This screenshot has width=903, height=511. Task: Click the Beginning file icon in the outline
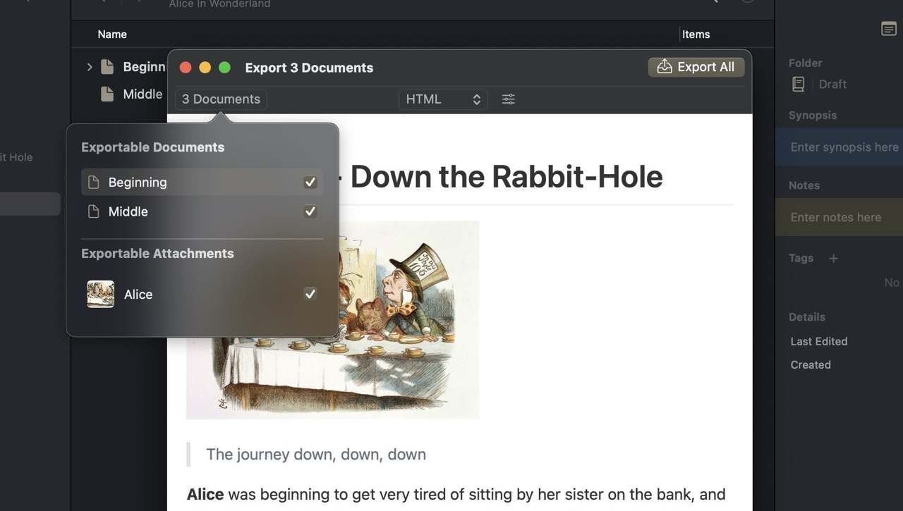coord(107,67)
